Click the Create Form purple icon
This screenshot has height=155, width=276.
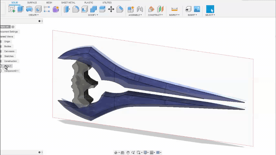pyautogui.click(x=56, y=9)
